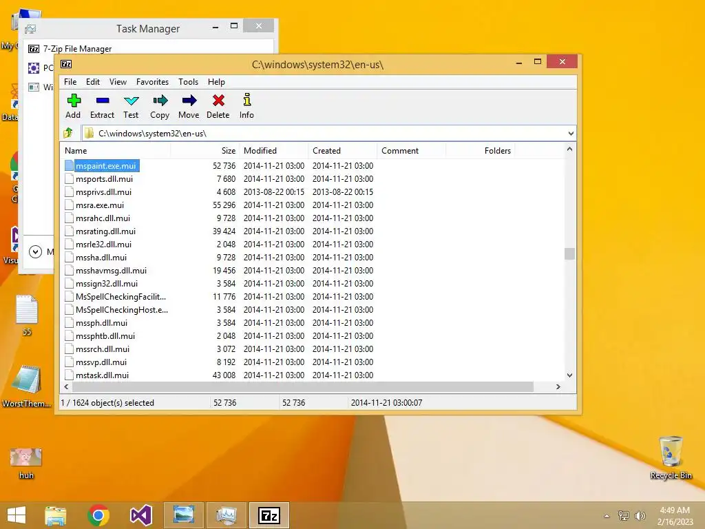Sort by Comment column header
The width and height of the screenshot is (705, 529).
coord(412,151)
